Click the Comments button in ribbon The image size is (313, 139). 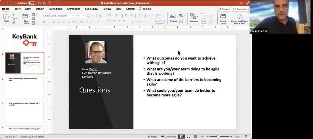[x=241, y=9]
